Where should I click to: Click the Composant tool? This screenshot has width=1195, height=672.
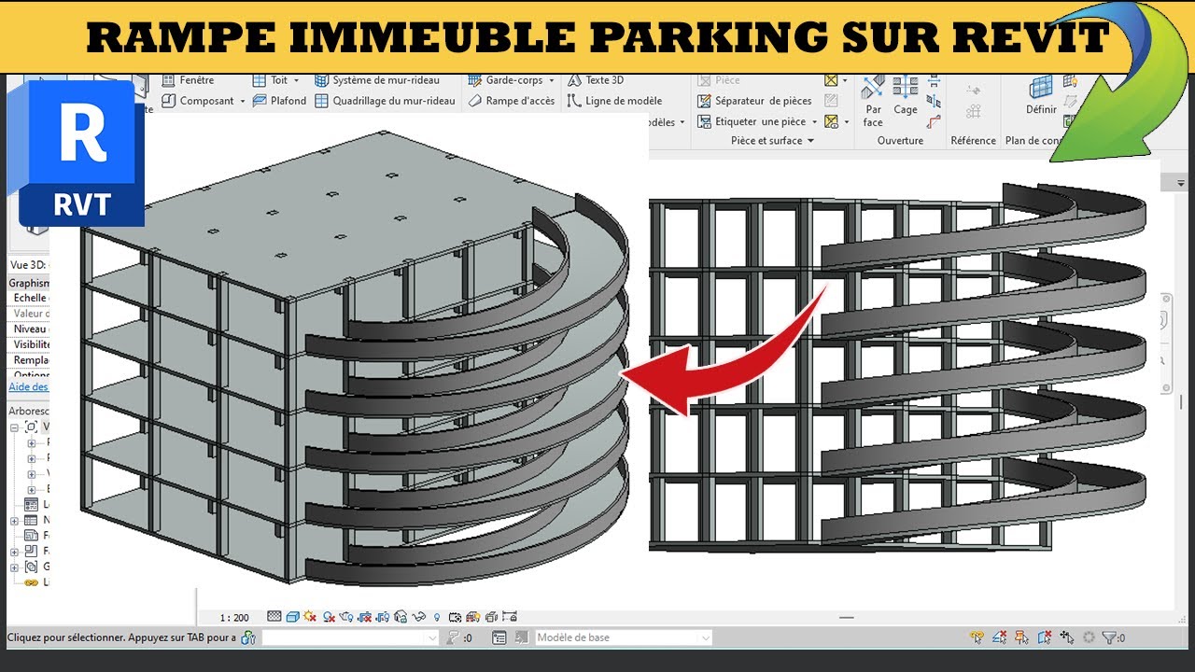[x=197, y=101]
